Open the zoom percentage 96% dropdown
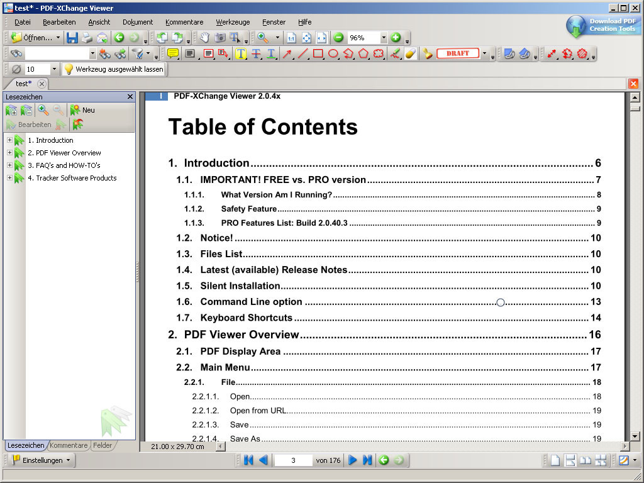 pos(384,38)
